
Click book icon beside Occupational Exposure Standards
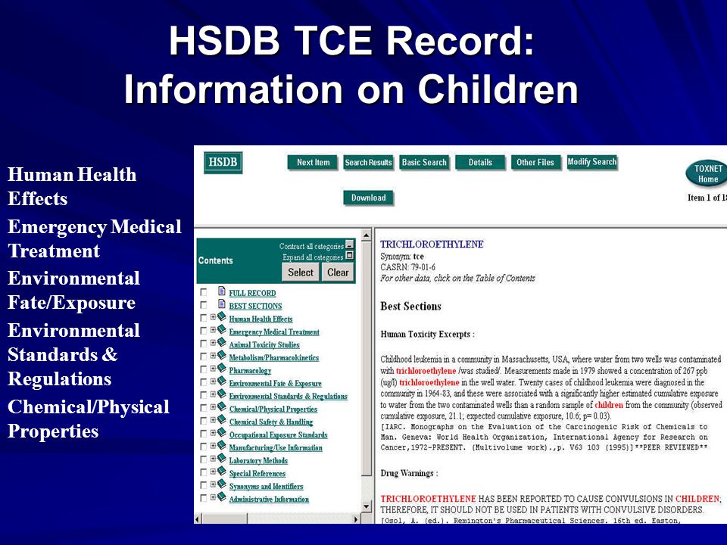coord(222,433)
